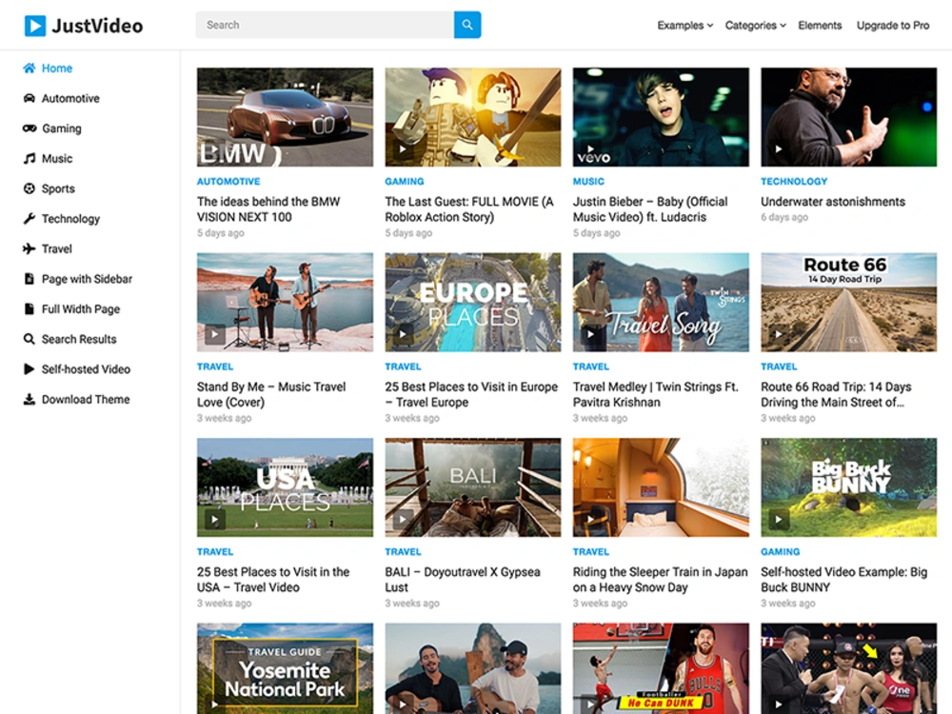The image size is (952, 714).
Task: Open 'Stand By Me – Music Travel Love' title
Action: click(x=270, y=395)
